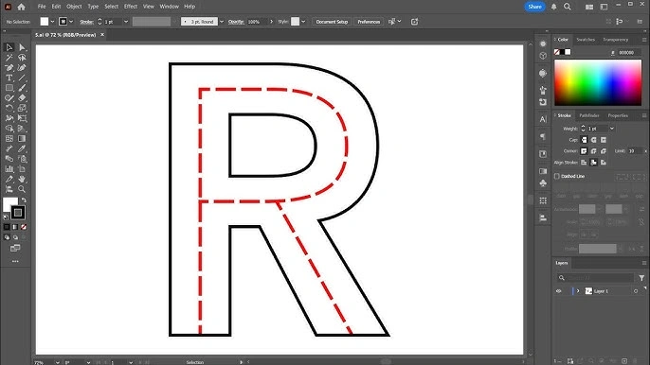Choose the Rectangle tool
The width and height of the screenshot is (650, 365).
pos(9,88)
